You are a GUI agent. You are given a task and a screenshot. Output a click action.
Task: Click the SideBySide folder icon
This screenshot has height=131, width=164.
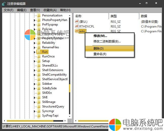tap(39, 88)
